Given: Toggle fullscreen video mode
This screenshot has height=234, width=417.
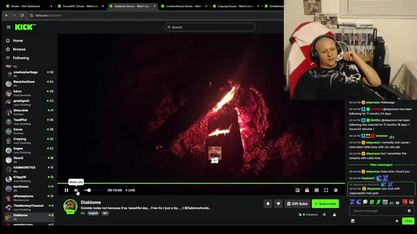Looking at the screenshot, I should (326, 190).
